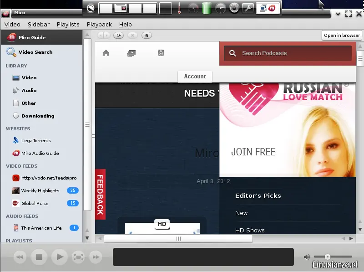Screen dimensions: 364x272
Task: Open Miro Guide in the sidebar
Action: click(41, 37)
